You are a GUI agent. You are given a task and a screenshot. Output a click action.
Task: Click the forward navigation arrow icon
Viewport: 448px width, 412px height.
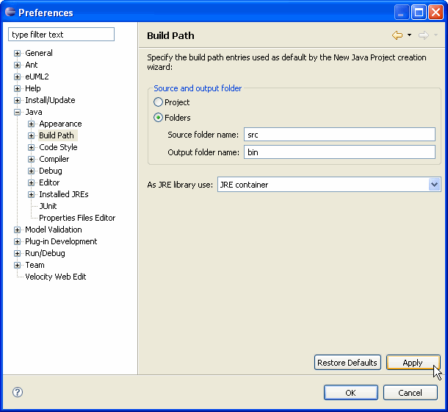(424, 35)
